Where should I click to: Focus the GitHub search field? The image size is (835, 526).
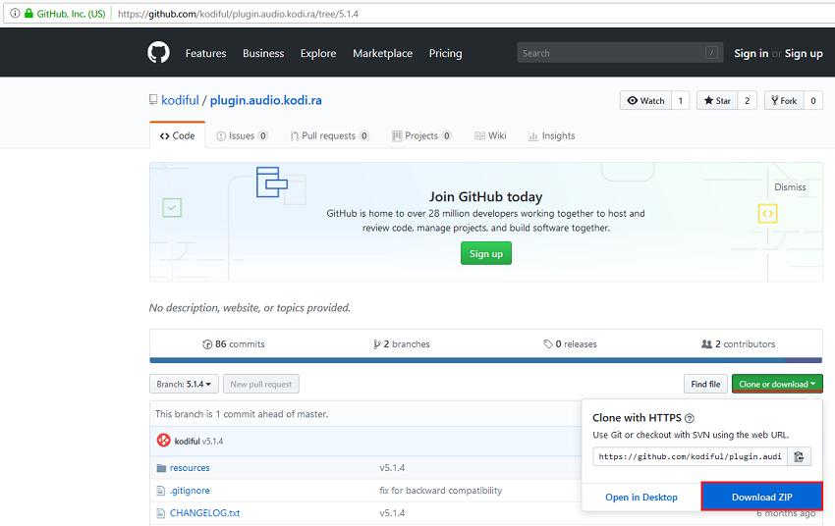click(620, 53)
